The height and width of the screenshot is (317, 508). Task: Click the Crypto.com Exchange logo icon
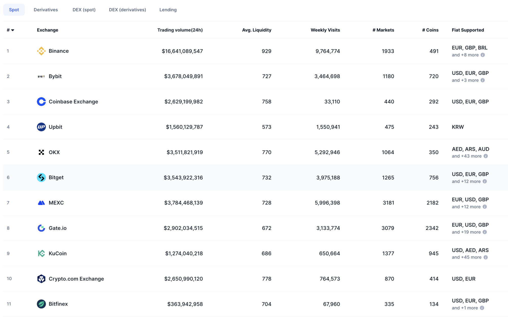coord(41,279)
